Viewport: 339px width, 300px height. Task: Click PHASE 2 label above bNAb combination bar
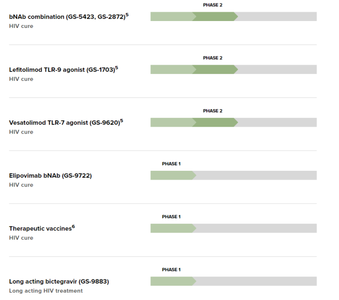(213, 5)
